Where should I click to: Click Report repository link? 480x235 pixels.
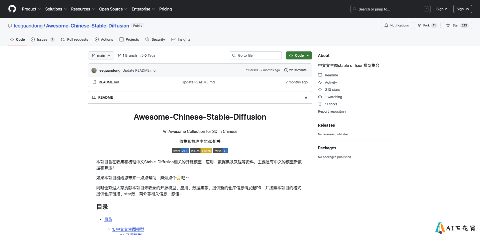(x=332, y=111)
